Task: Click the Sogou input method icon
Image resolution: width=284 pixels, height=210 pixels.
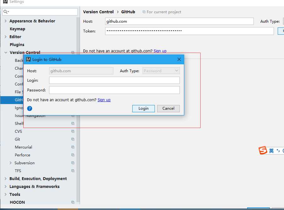Action: [263, 150]
